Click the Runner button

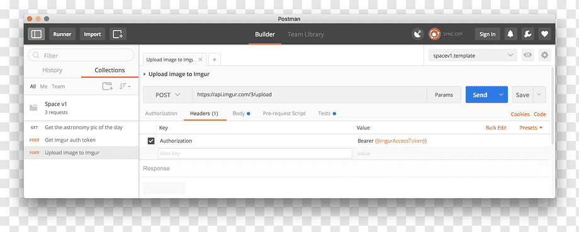click(62, 34)
